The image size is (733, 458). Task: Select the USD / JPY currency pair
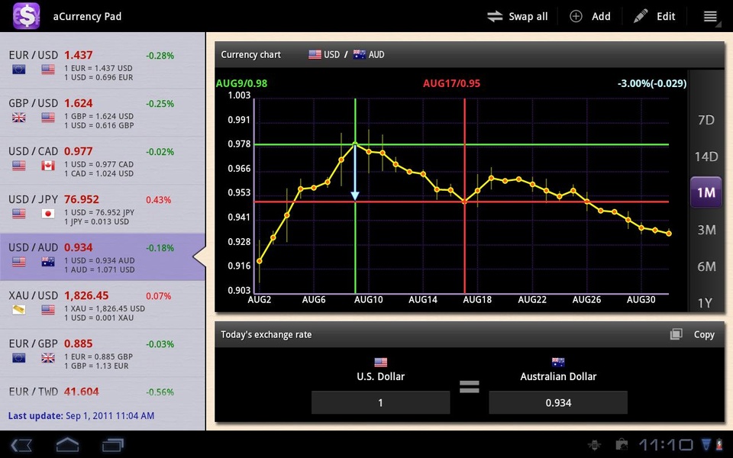coord(102,209)
